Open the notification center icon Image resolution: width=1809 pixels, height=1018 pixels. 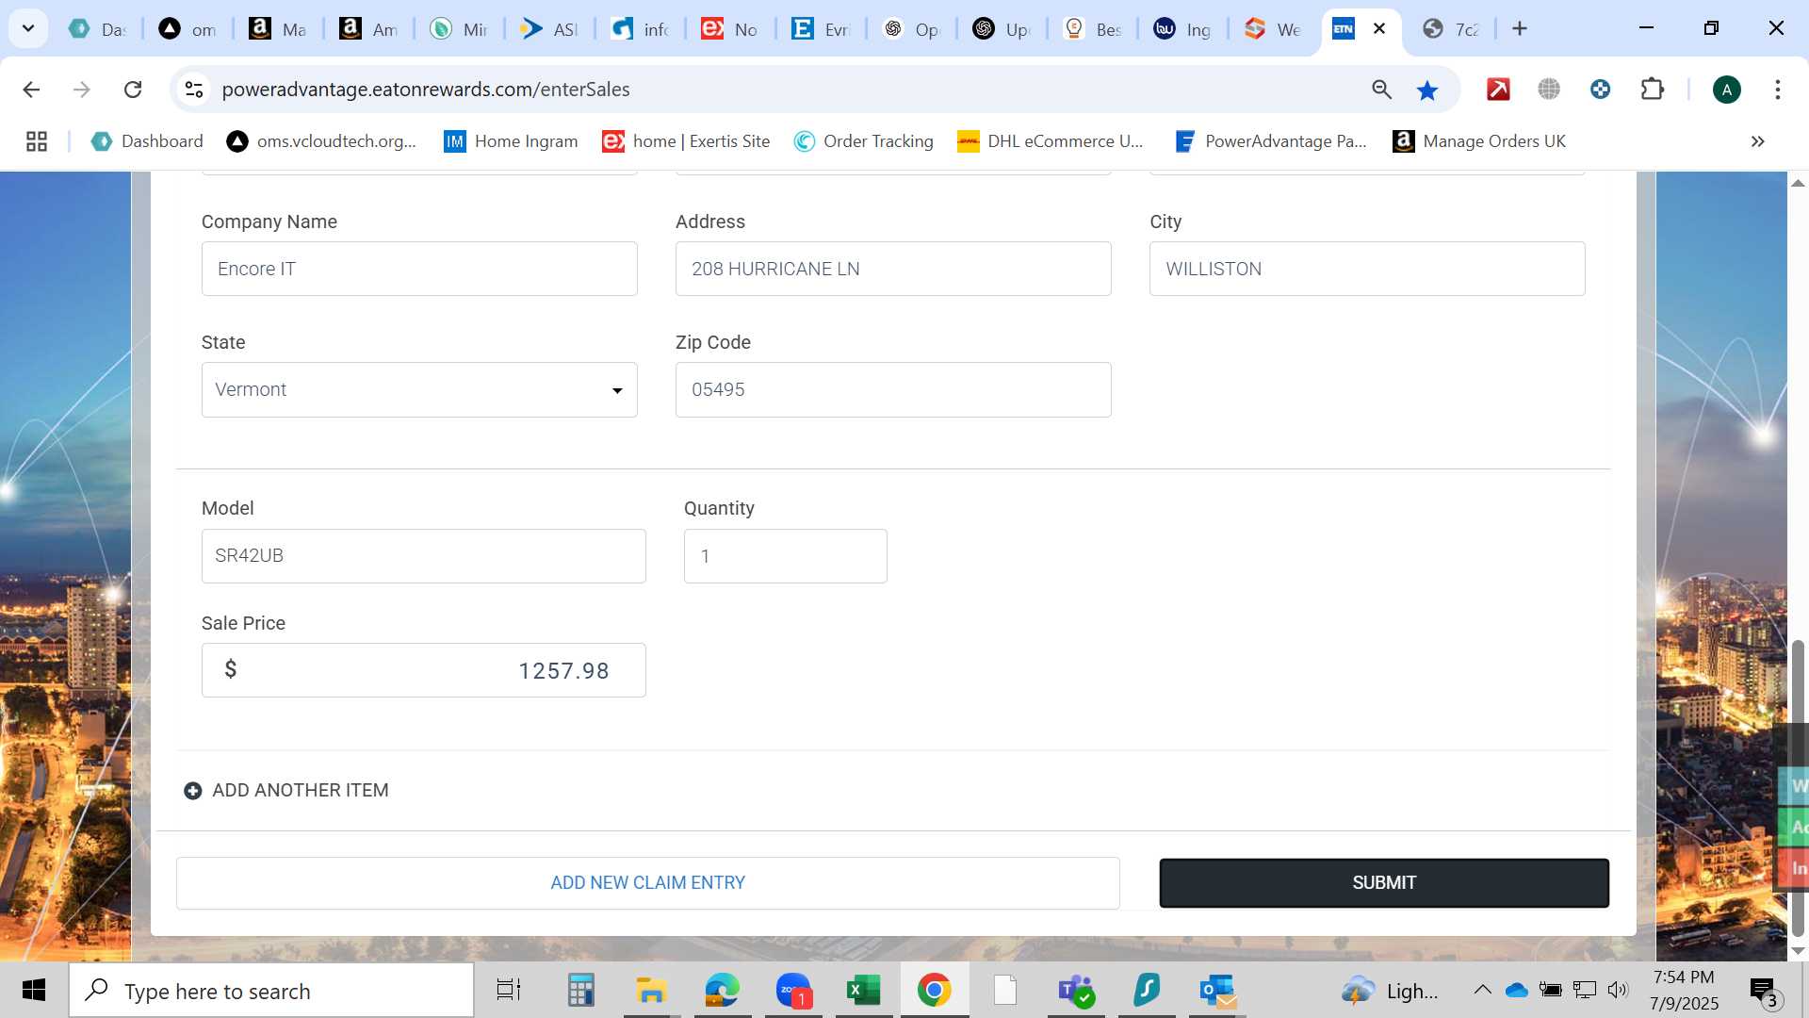[x=1764, y=991]
